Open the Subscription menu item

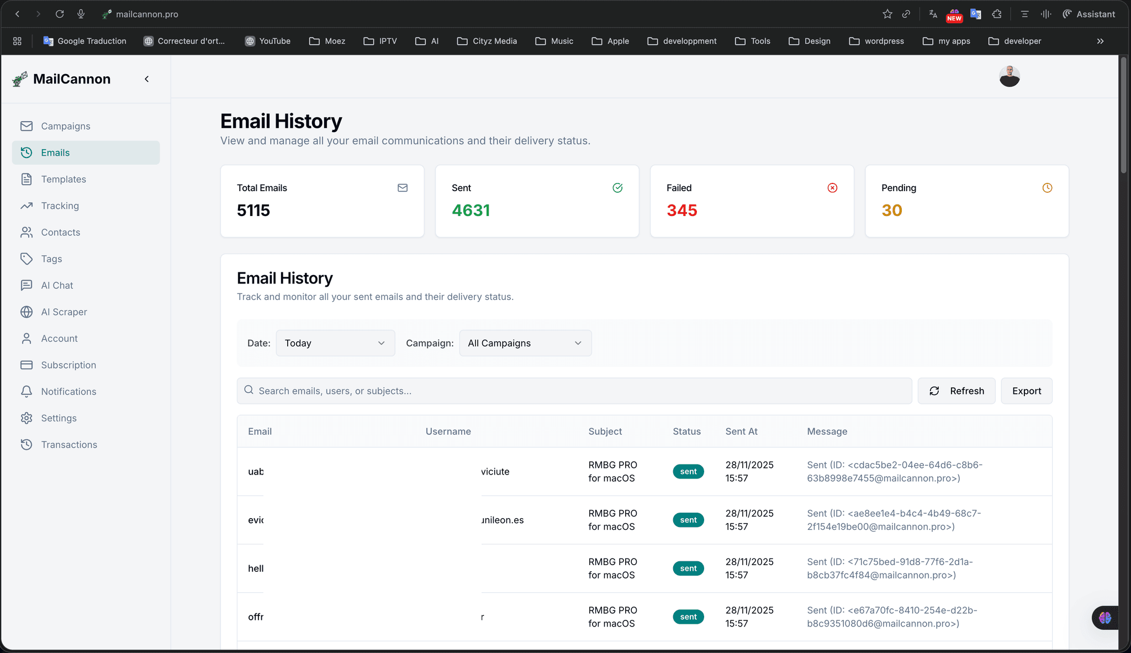click(68, 365)
